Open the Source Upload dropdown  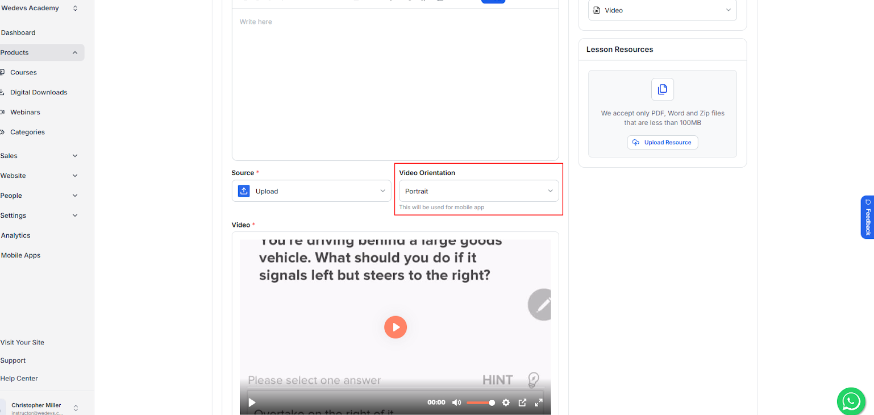pyautogui.click(x=311, y=191)
